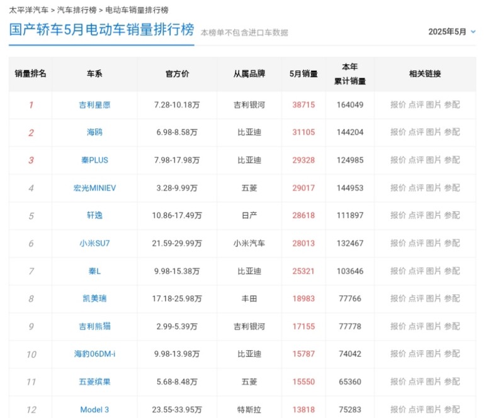
Task: Click 点评 link in 五菱缤果 row
Action: pyautogui.click(x=416, y=382)
